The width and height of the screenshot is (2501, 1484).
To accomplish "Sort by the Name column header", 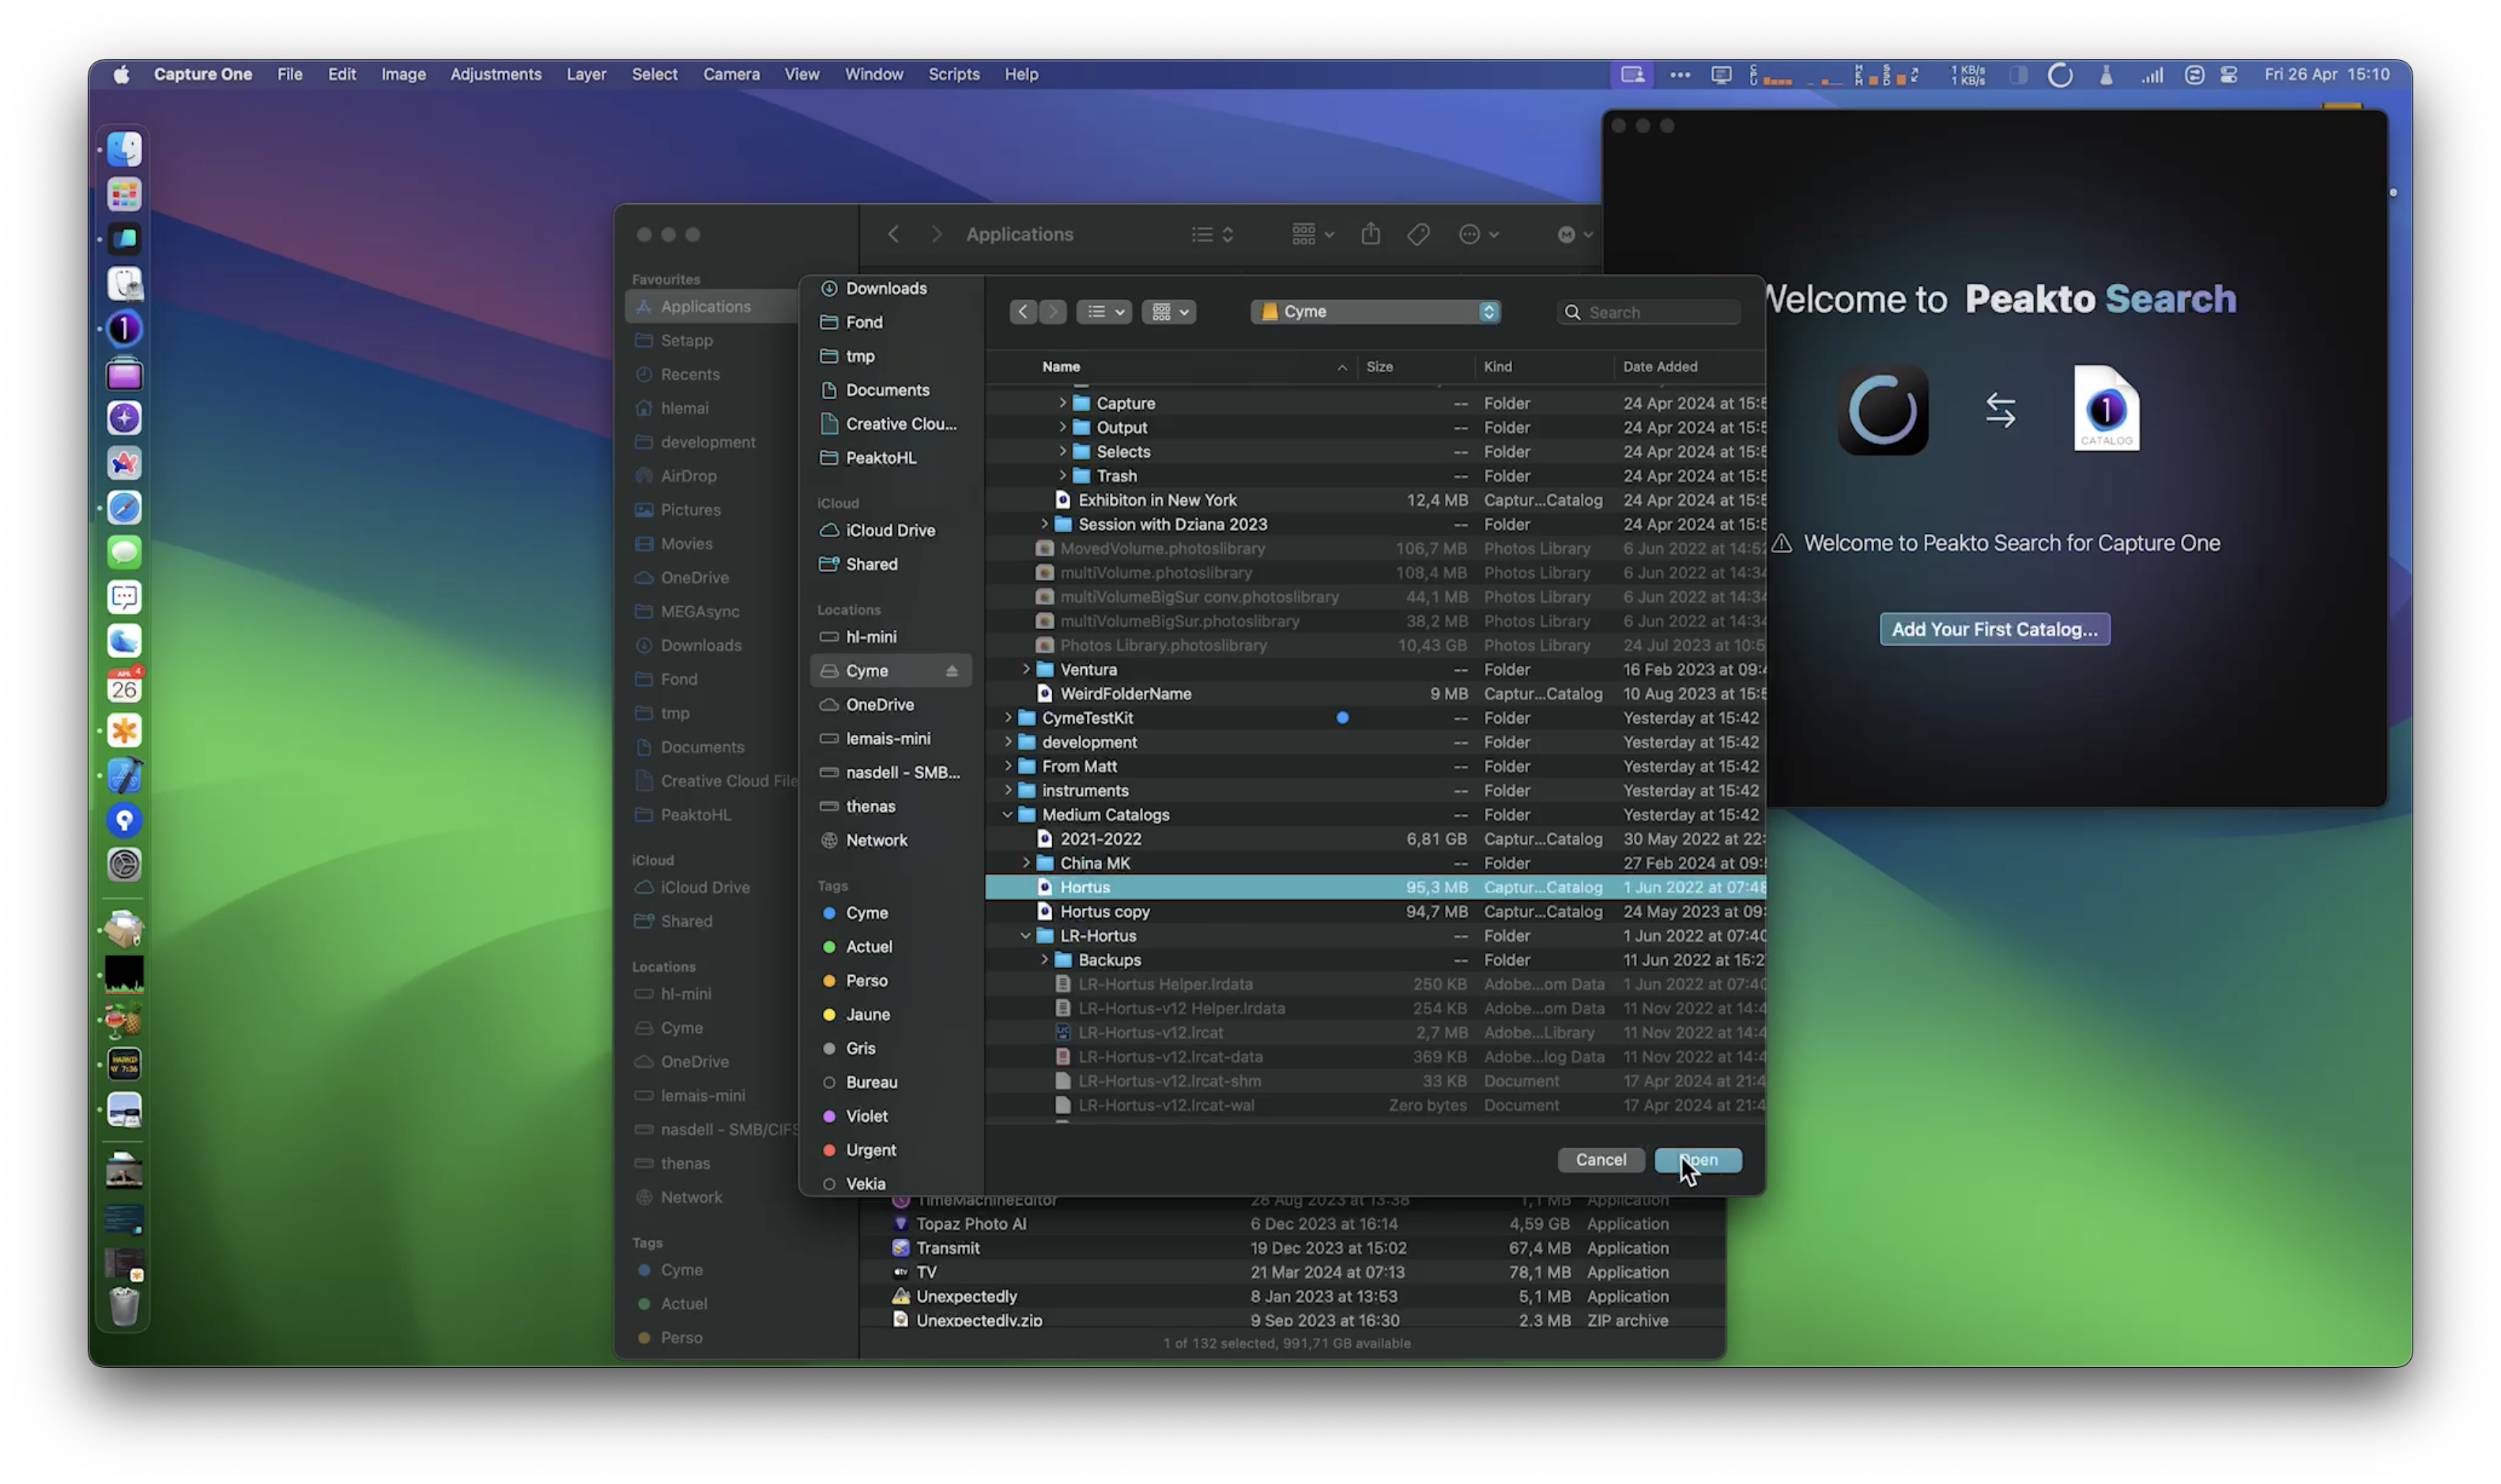I will 1061,367.
